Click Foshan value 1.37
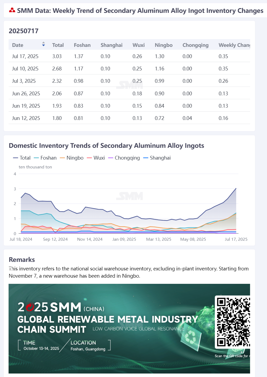The width and height of the screenshot is (267, 377). click(78, 56)
